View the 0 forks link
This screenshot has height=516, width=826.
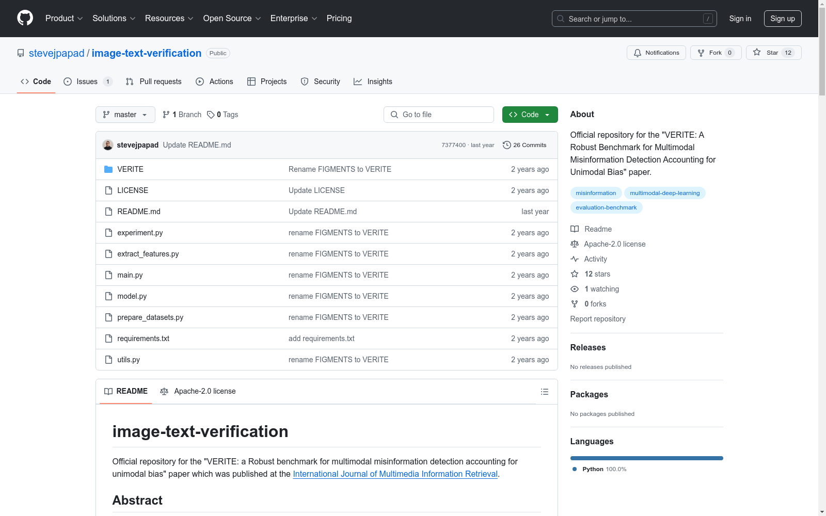[589, 304]
